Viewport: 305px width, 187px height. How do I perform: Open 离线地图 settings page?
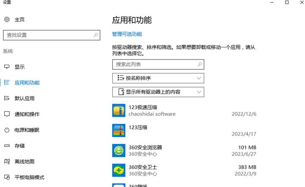pos(25,161)
